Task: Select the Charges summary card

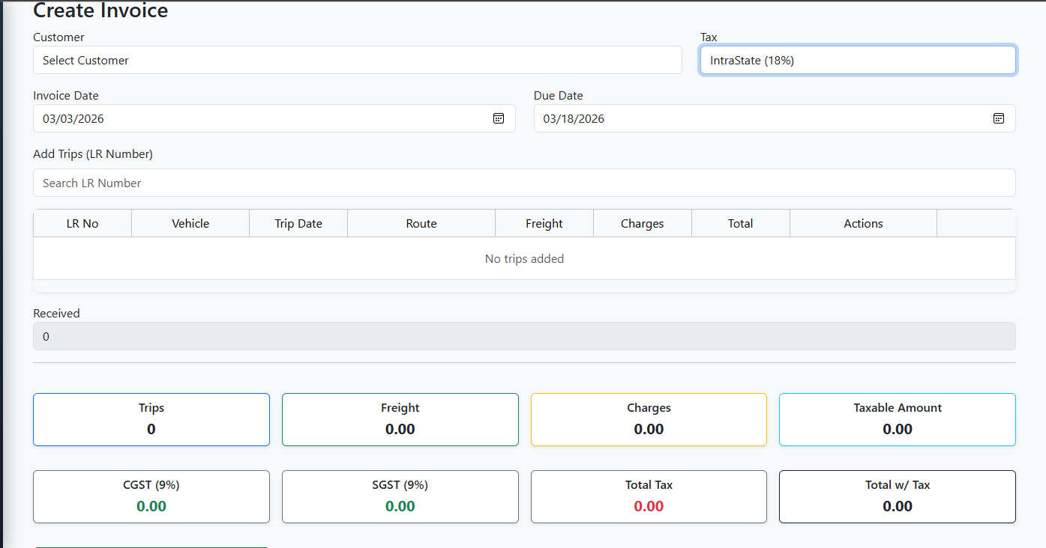Action: pos(649,419)
